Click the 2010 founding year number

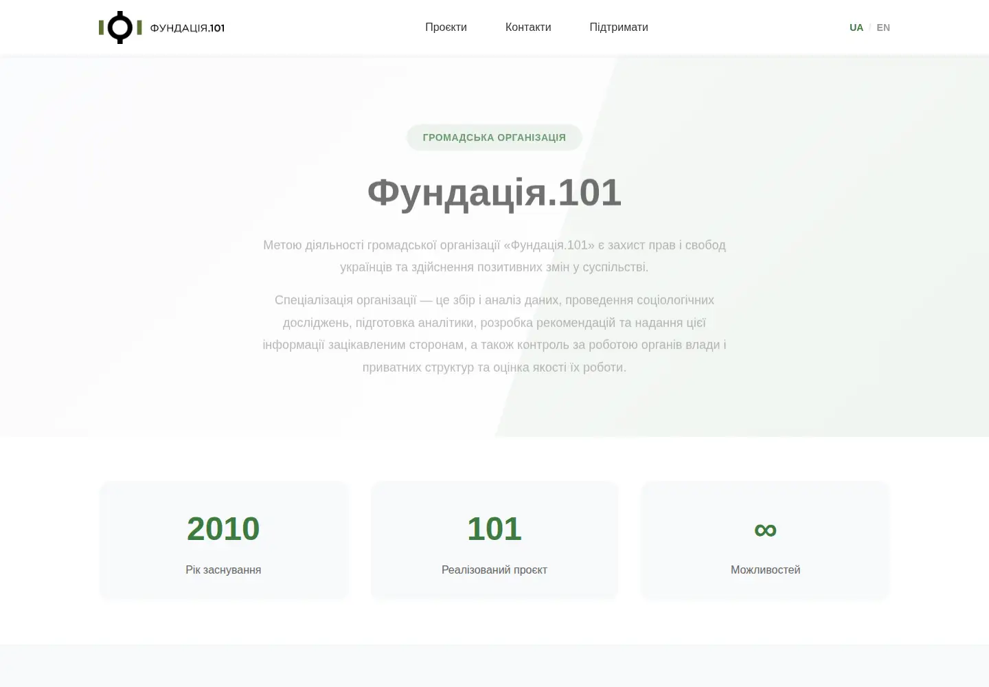tap(223, 529)
